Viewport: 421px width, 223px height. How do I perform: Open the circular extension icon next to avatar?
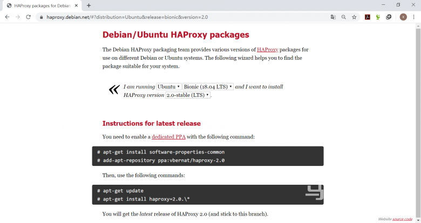point(389,17)
